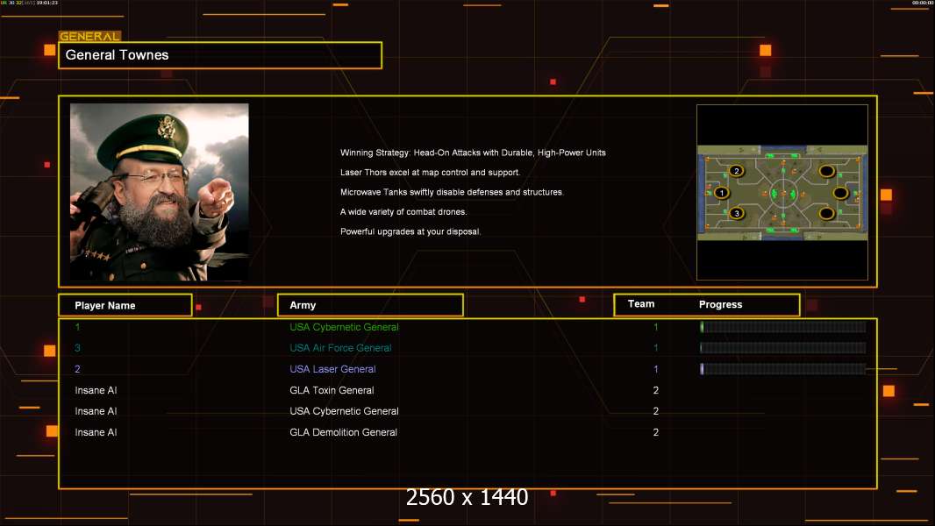Screen dimensions: 935x526
Task: Select USA Air Force General army text
Action: pyautogui.click(x=340, y=348)
